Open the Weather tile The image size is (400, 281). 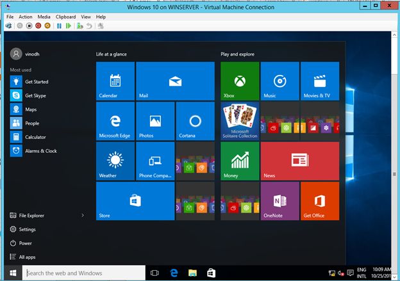tap(115, 161)
